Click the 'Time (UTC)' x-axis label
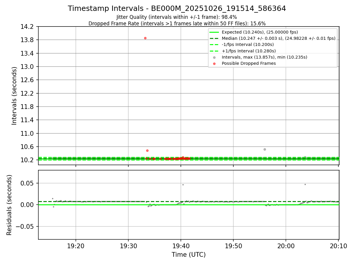 (x=189, y=255)
